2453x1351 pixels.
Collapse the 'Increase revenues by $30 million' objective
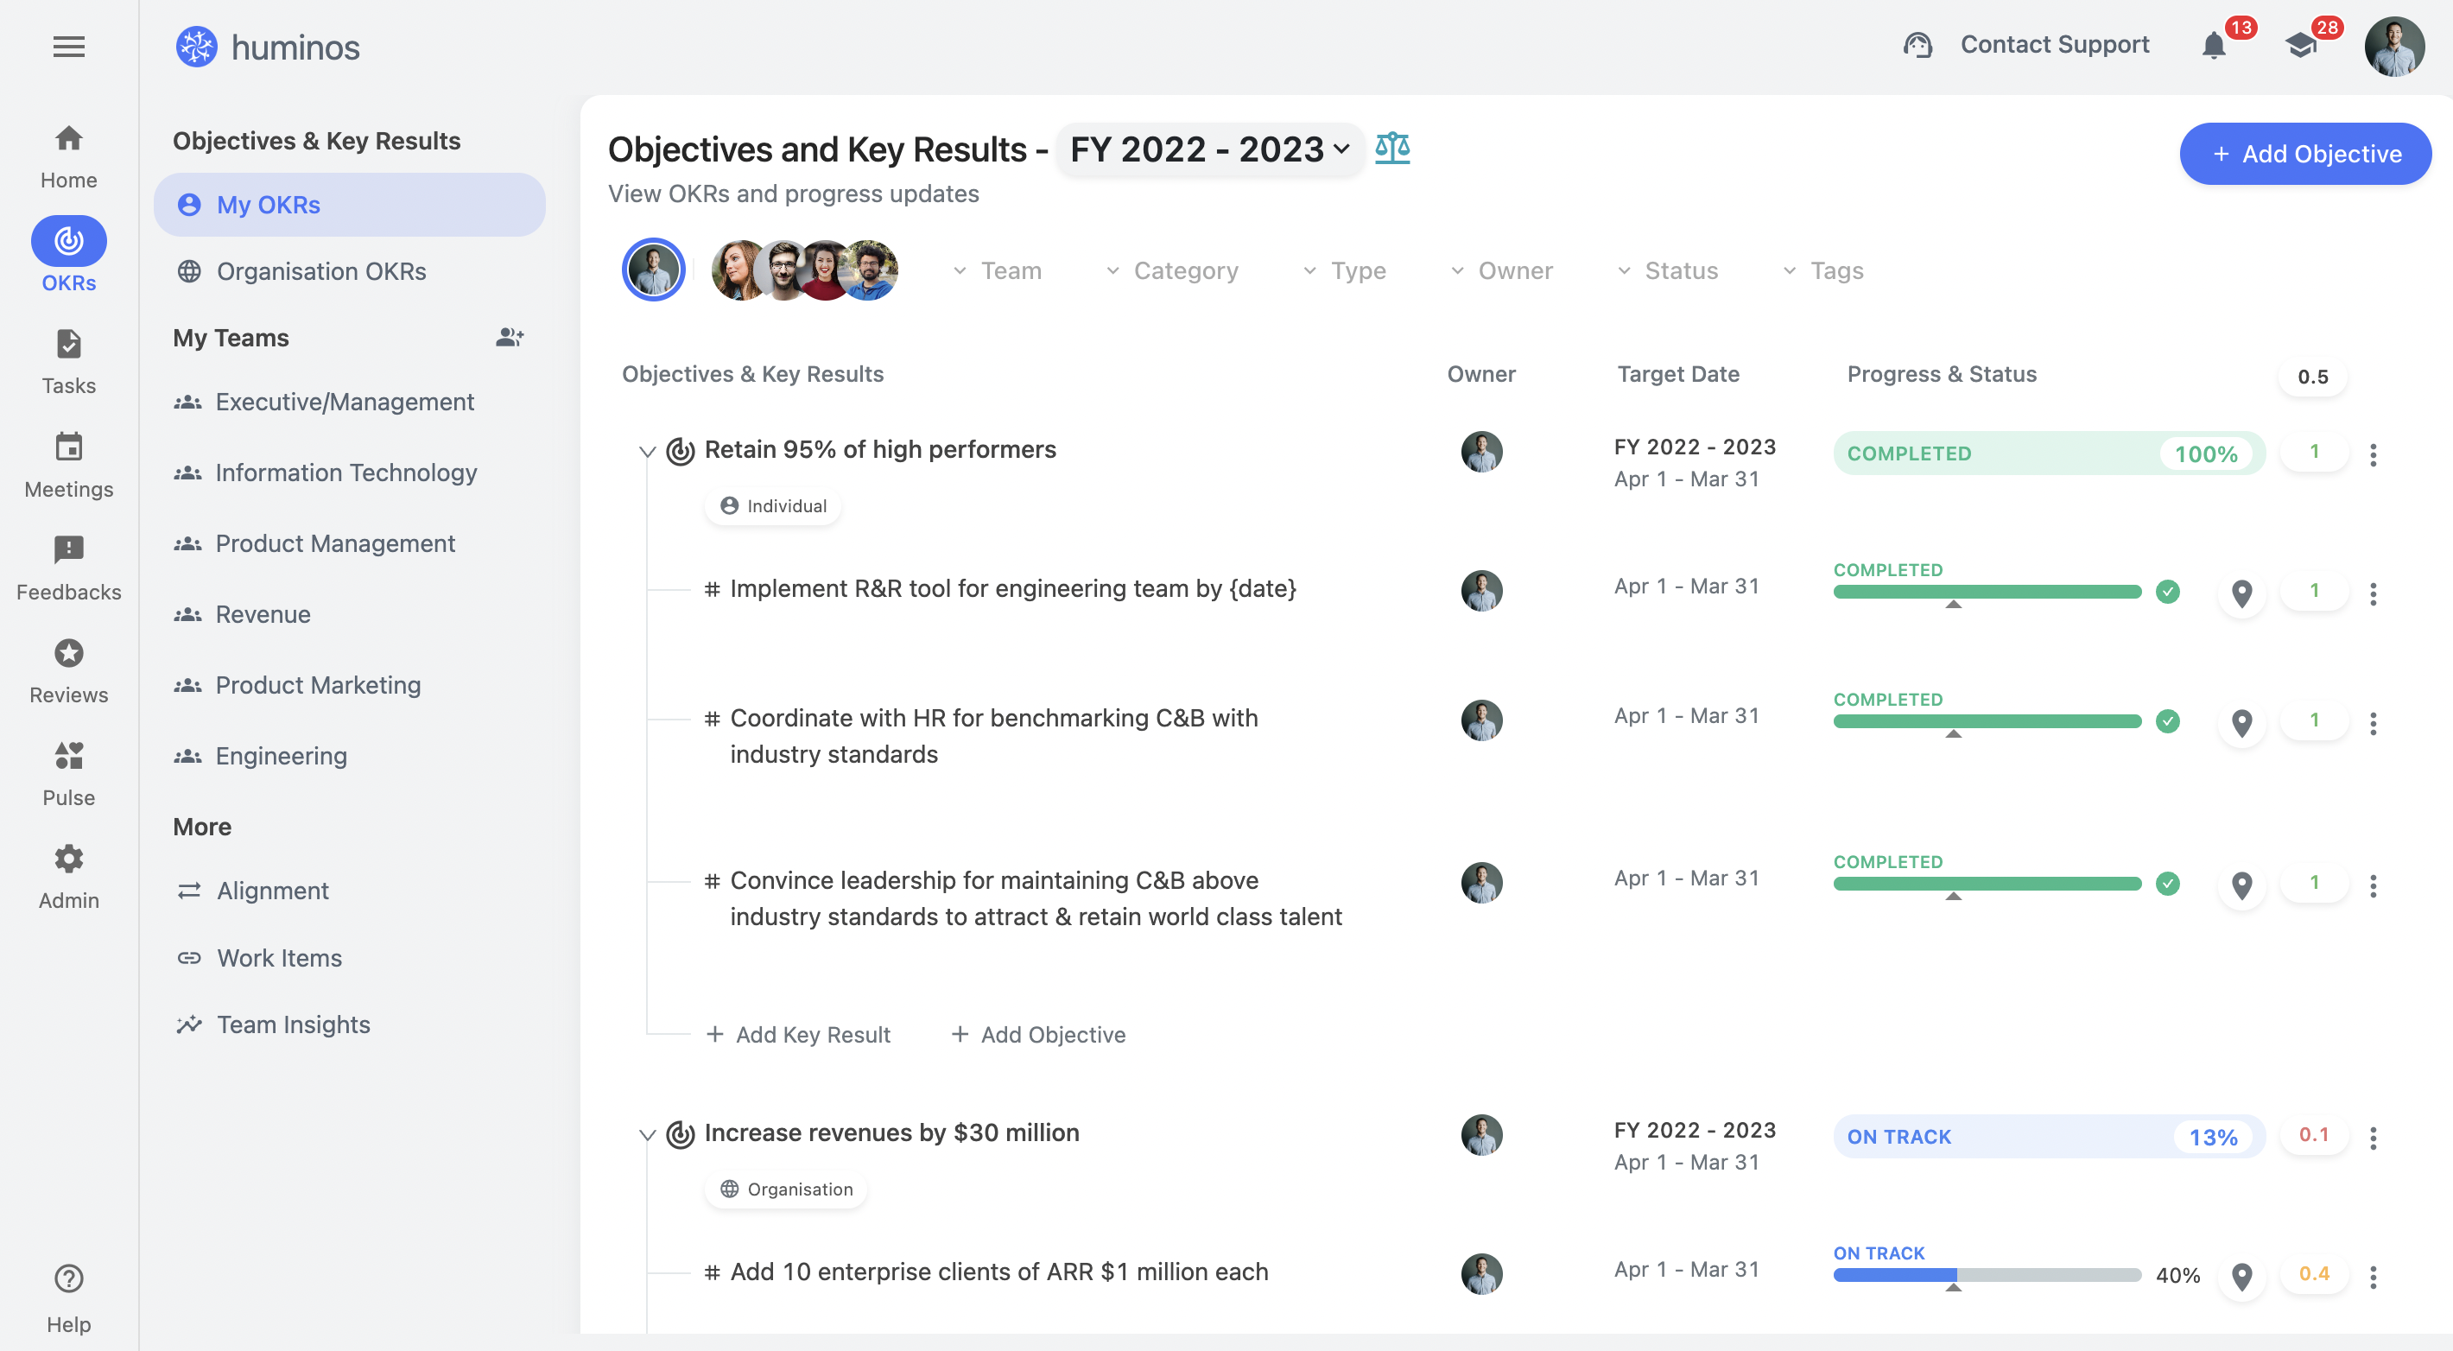tap(645, 1133)
